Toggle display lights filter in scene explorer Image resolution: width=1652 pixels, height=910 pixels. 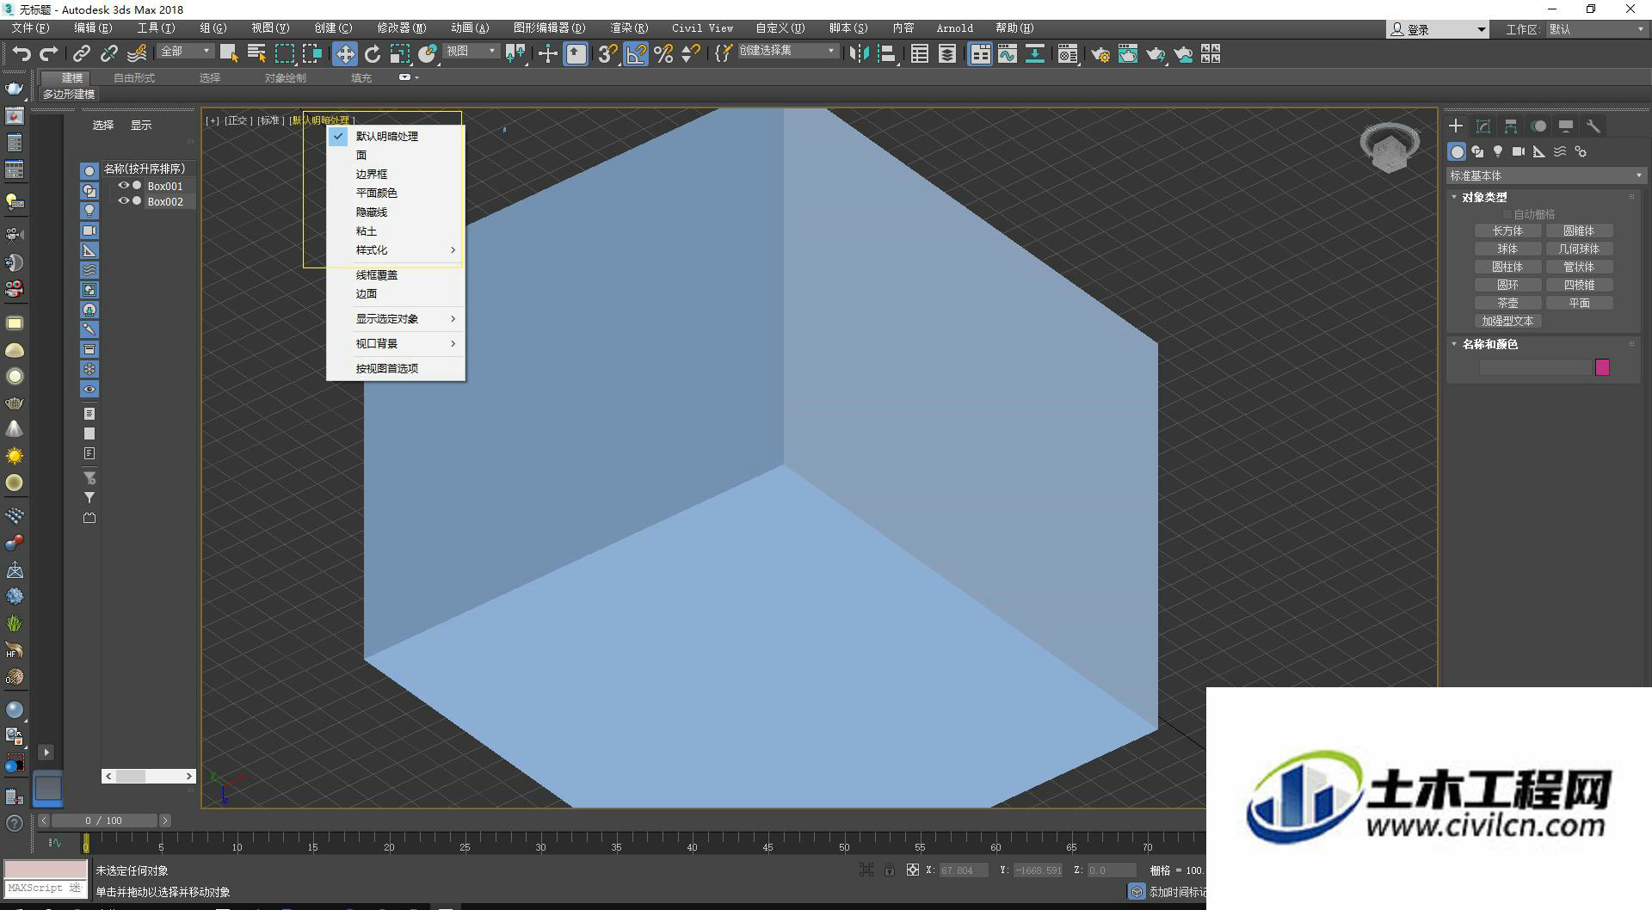pyautogui.click(x=89, y=211)
